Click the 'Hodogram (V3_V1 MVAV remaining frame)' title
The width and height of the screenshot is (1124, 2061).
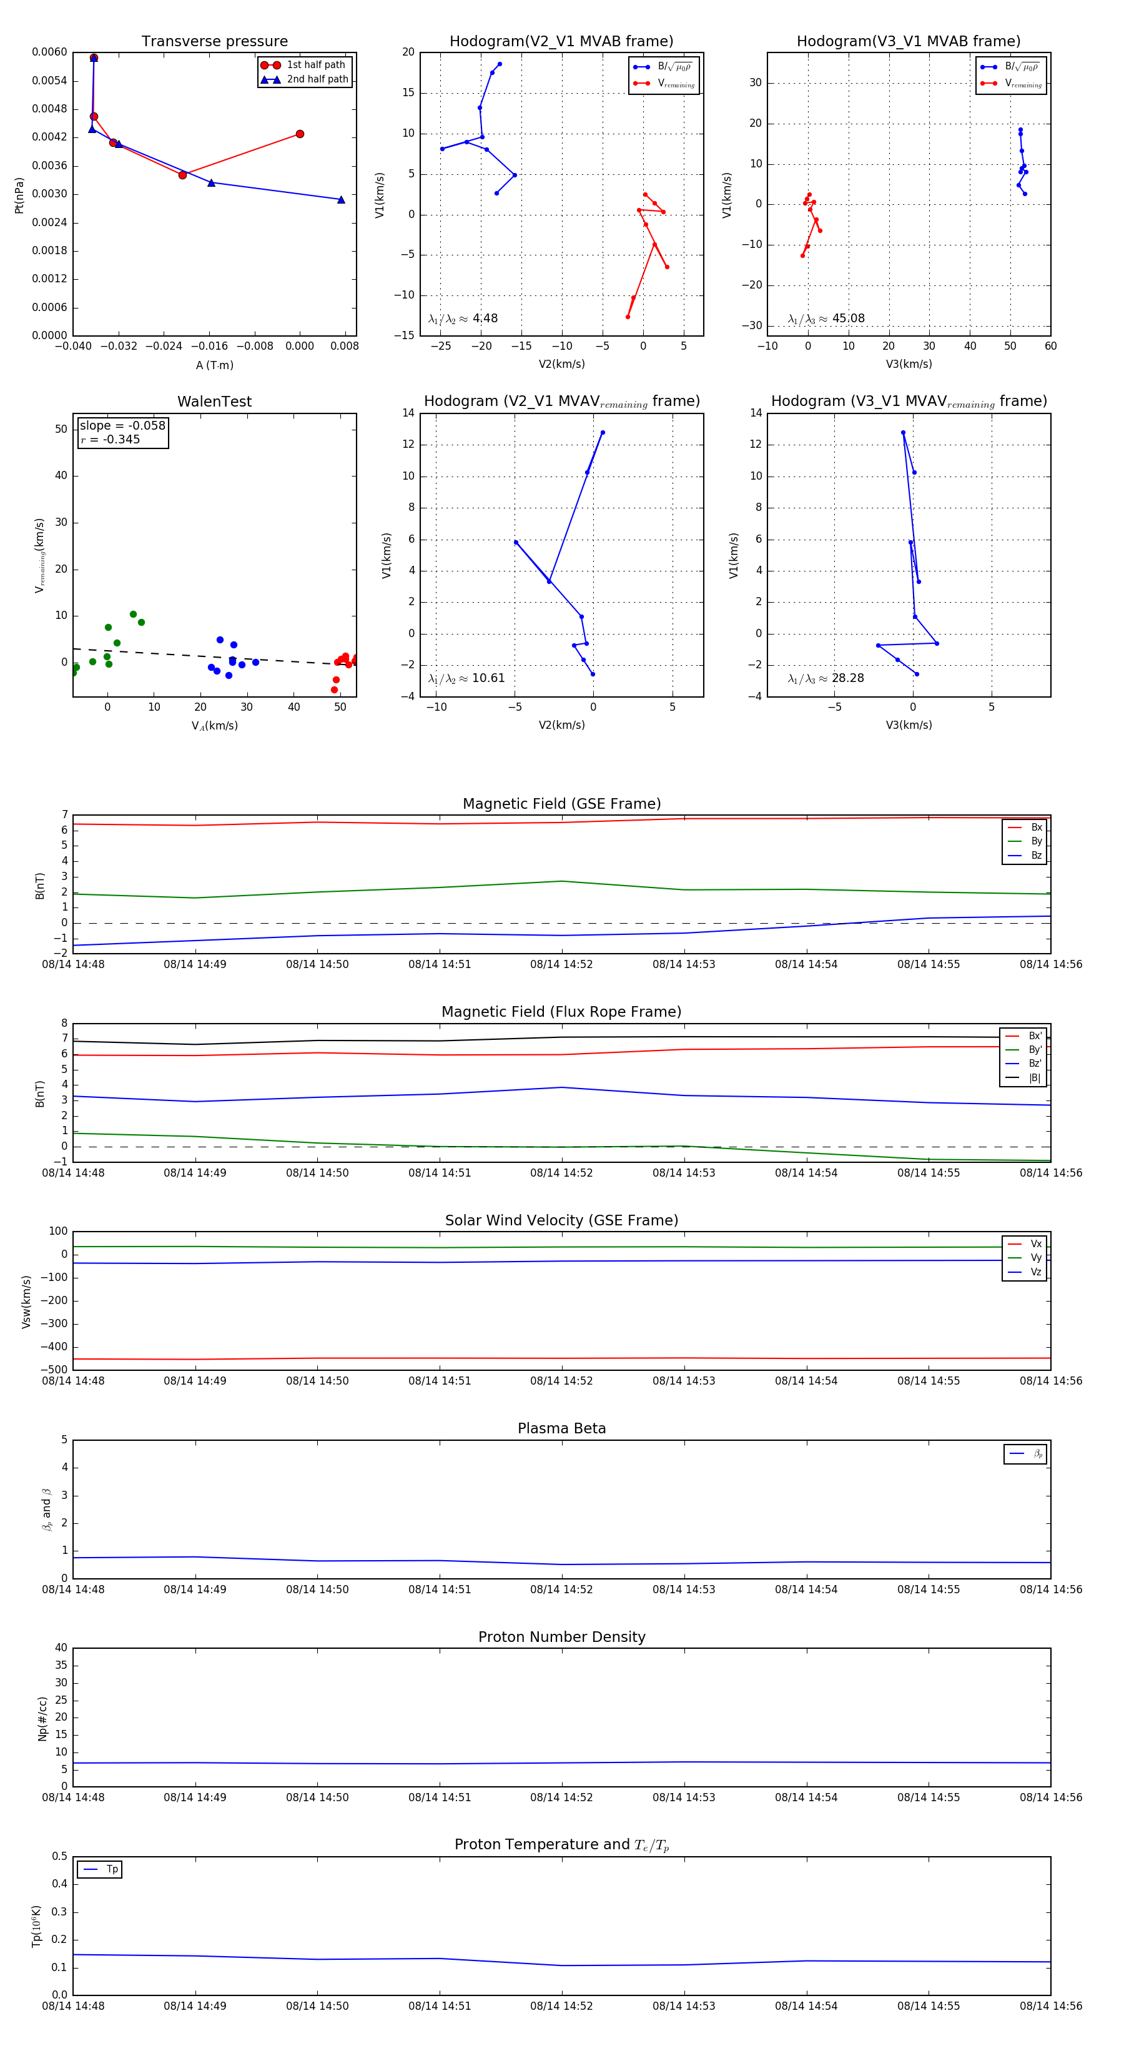coord(909,402)
